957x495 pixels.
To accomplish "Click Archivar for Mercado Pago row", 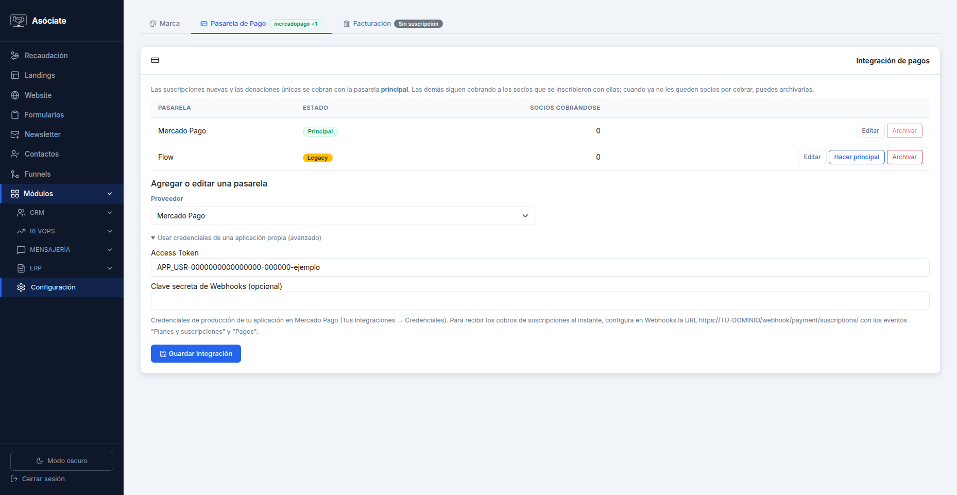I will (904, 131).
